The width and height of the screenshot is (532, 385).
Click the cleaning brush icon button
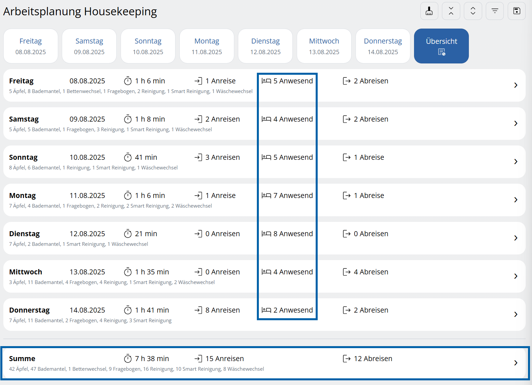pos(429,11)
